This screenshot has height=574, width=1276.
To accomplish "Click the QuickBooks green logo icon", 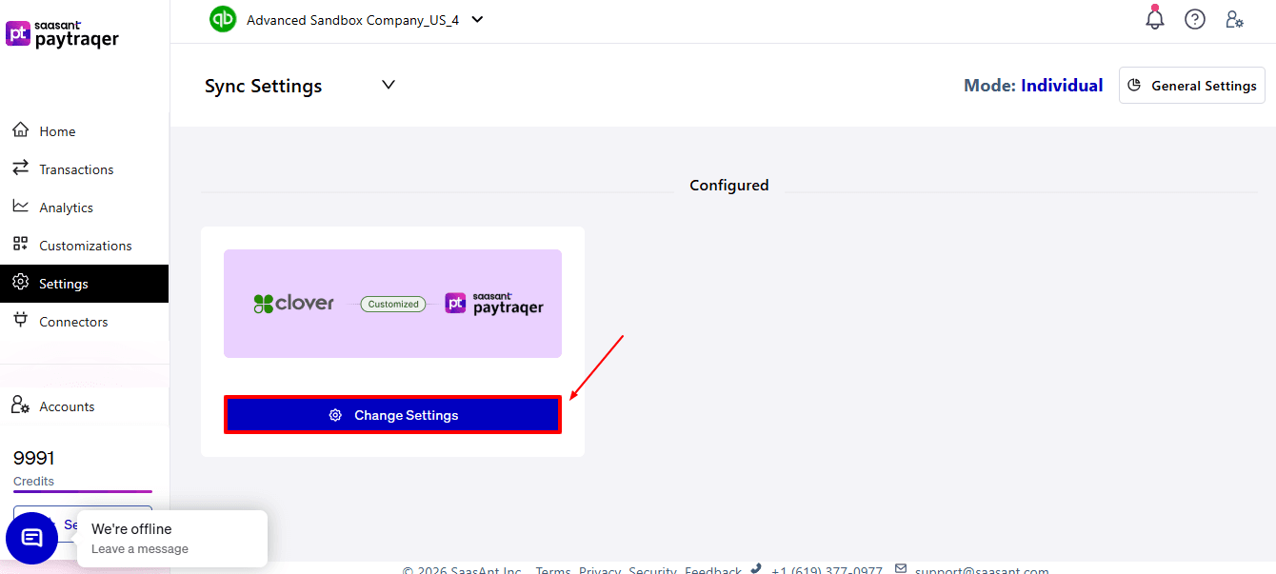I will (x=223, y=19).
